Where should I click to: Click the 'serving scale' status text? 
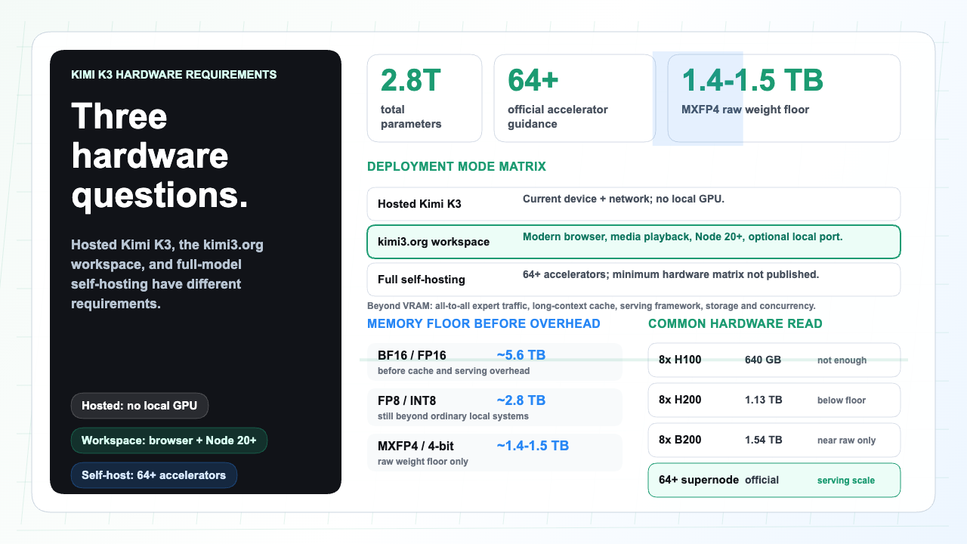pos(846,481)
